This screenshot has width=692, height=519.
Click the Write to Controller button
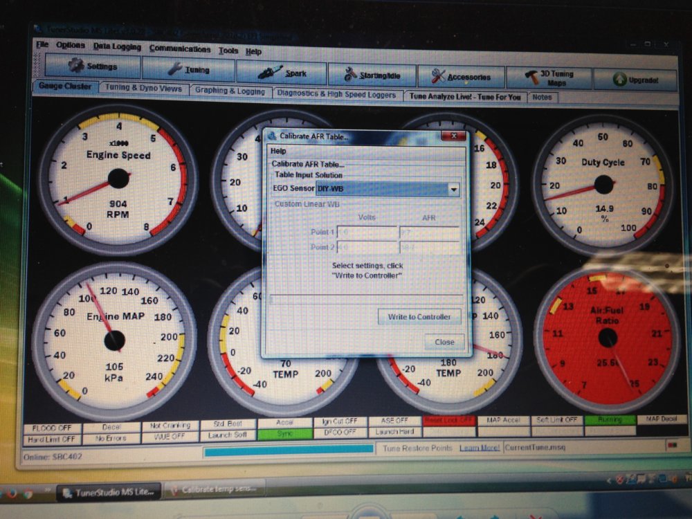(x=419, y=317)
